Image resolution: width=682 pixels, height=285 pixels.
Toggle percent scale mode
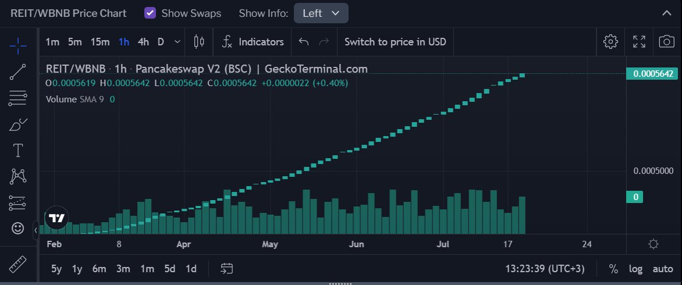613,269
